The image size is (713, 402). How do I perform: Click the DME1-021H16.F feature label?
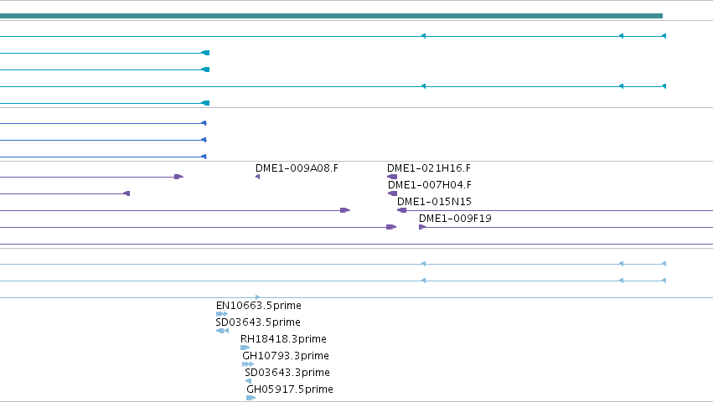click(x=428, y=168)
